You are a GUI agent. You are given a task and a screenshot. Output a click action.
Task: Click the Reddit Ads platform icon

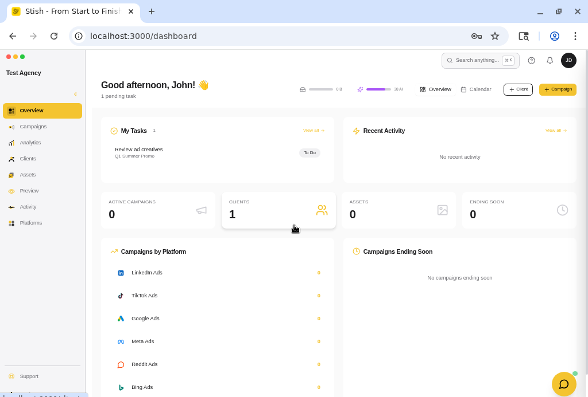[x=121, y=364]
